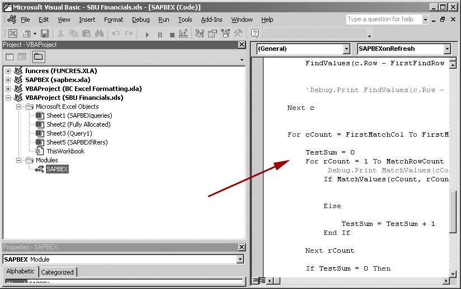Open the Format menu
This screenshot has width=461, height=289.
[114, 20]
